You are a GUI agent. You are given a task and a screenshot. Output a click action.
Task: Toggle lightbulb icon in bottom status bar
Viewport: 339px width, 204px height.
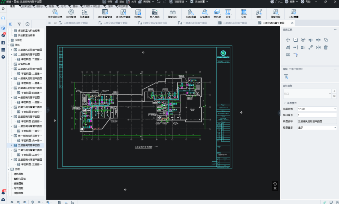32,202
